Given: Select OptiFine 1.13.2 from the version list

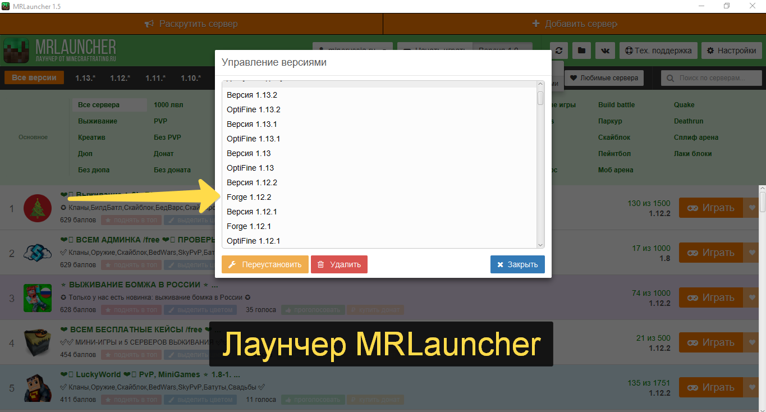Looking at the screenshot, I should pyautogui.click(x=254, y=109).
